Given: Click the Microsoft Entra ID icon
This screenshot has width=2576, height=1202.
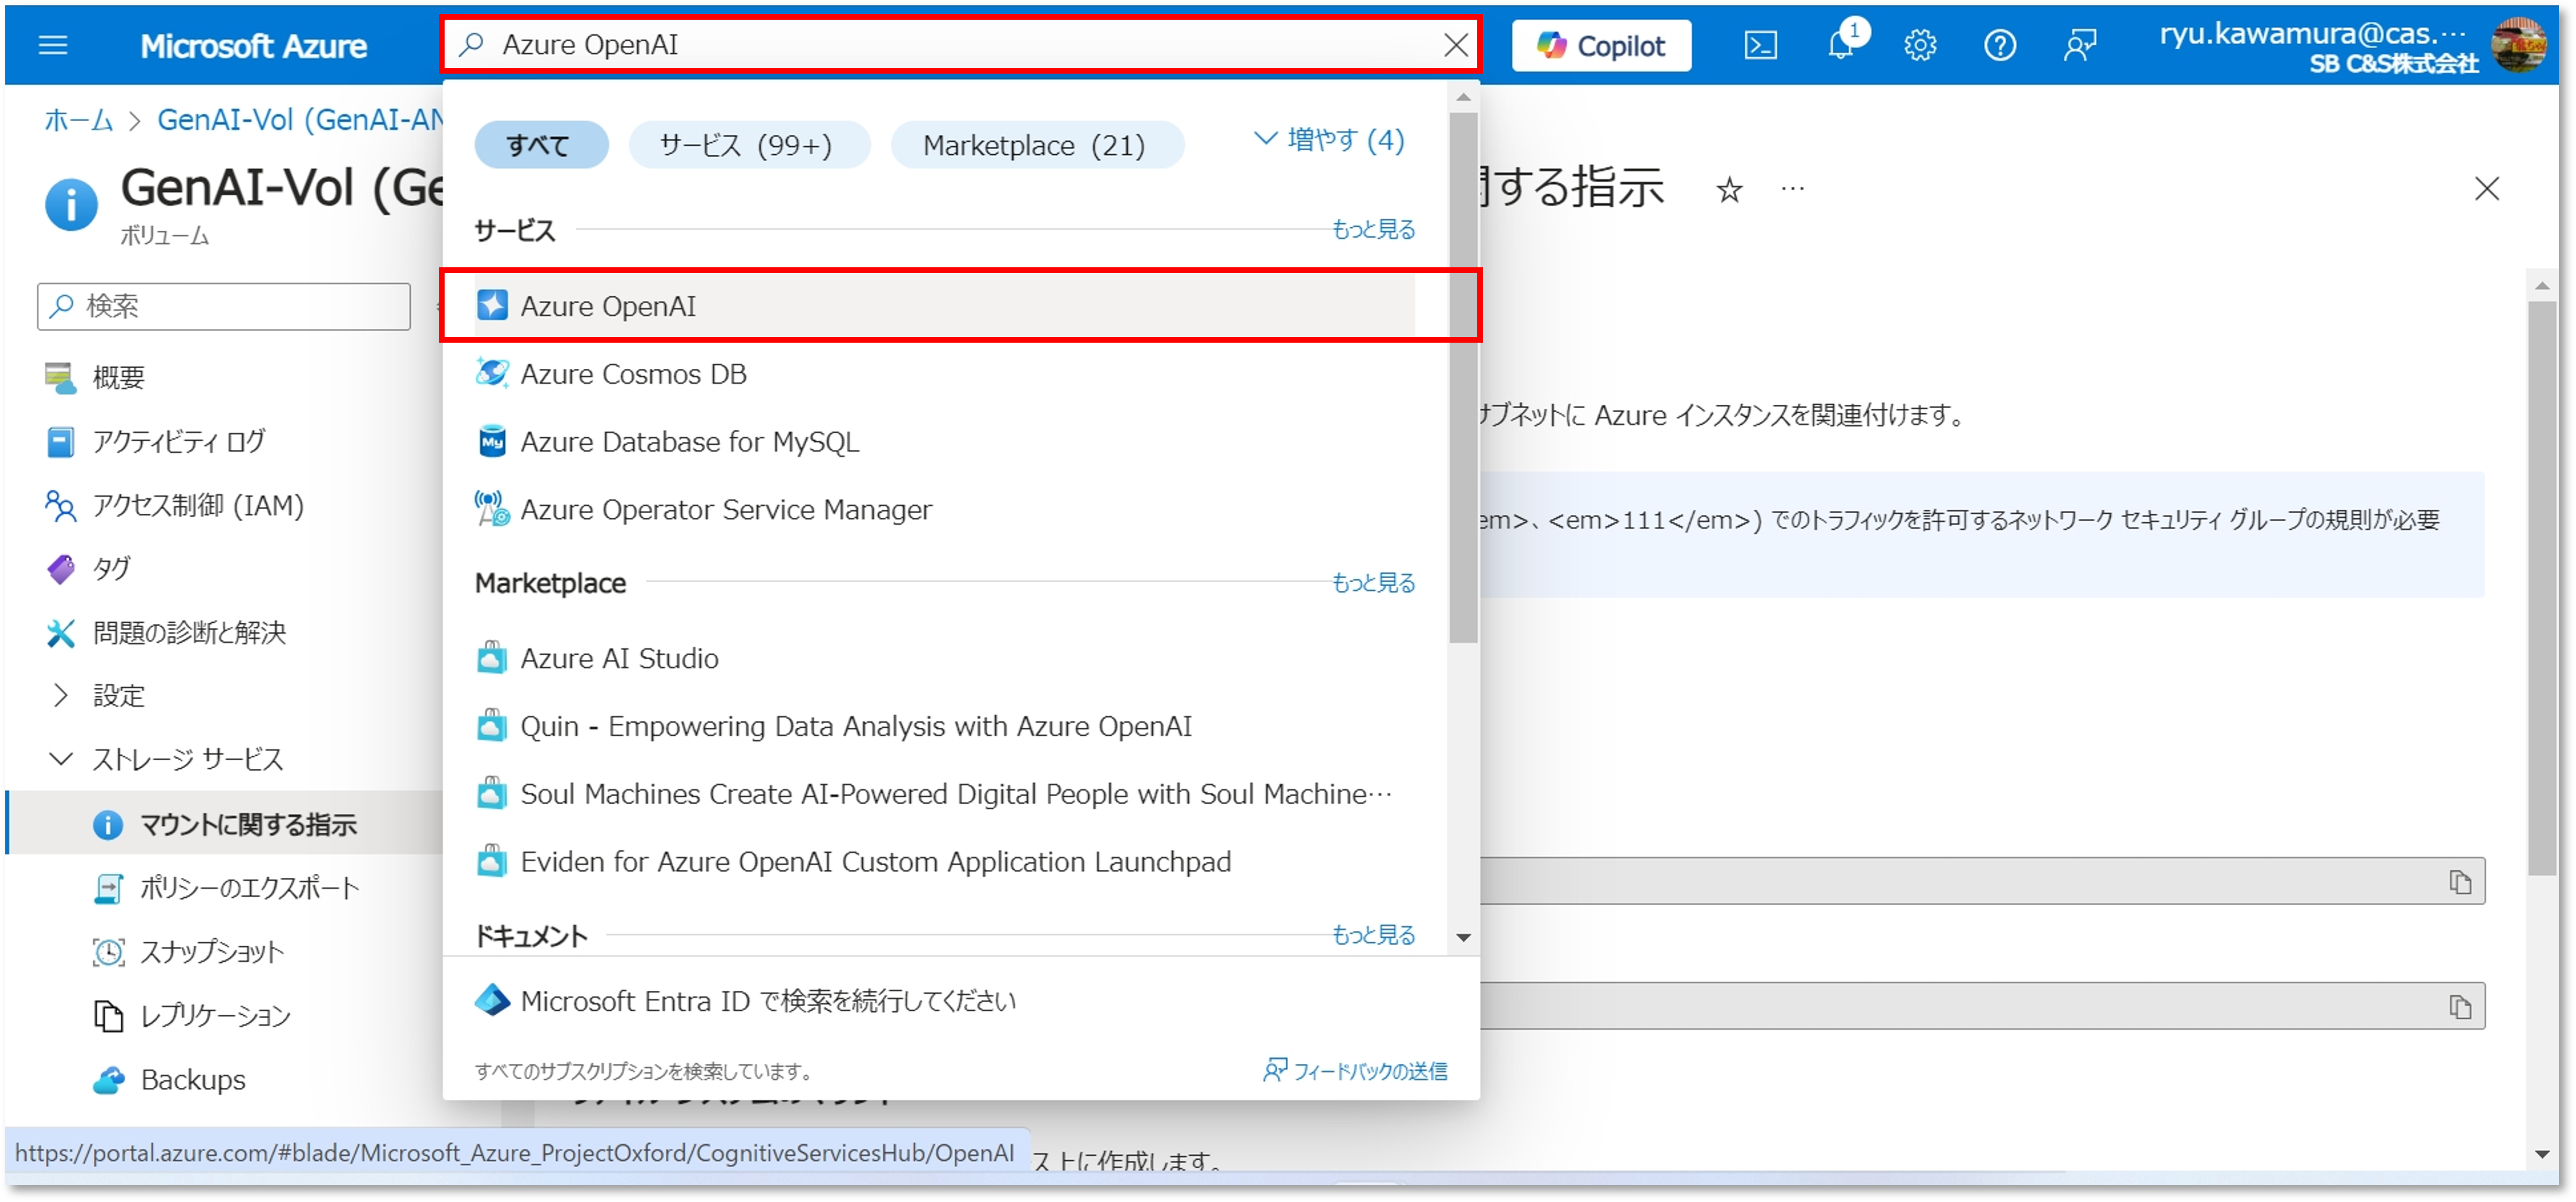Looking at the screenshot, I should coord(492,1000).
